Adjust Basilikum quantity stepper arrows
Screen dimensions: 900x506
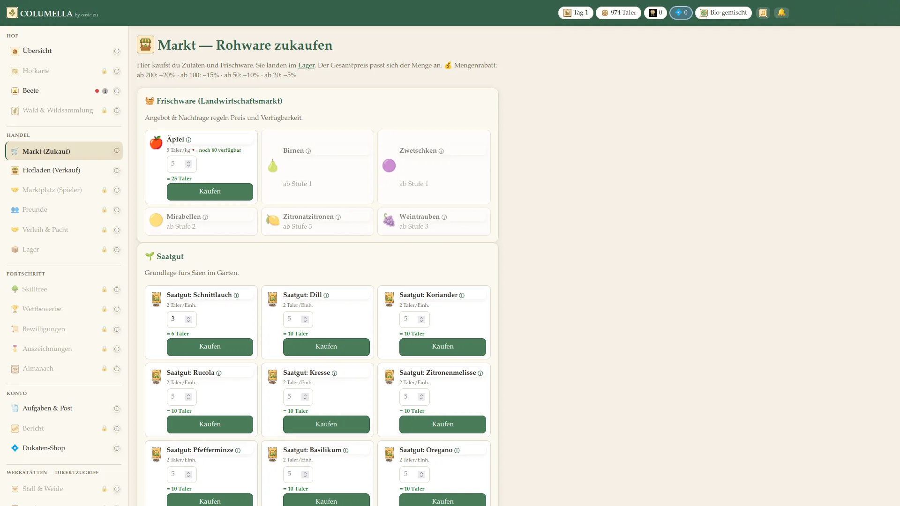coord(305,475)
